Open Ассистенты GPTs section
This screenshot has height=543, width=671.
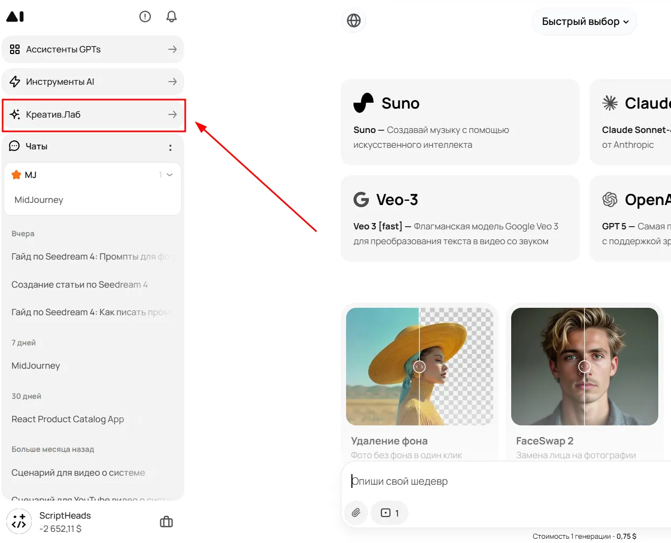[x=93, y=49]
